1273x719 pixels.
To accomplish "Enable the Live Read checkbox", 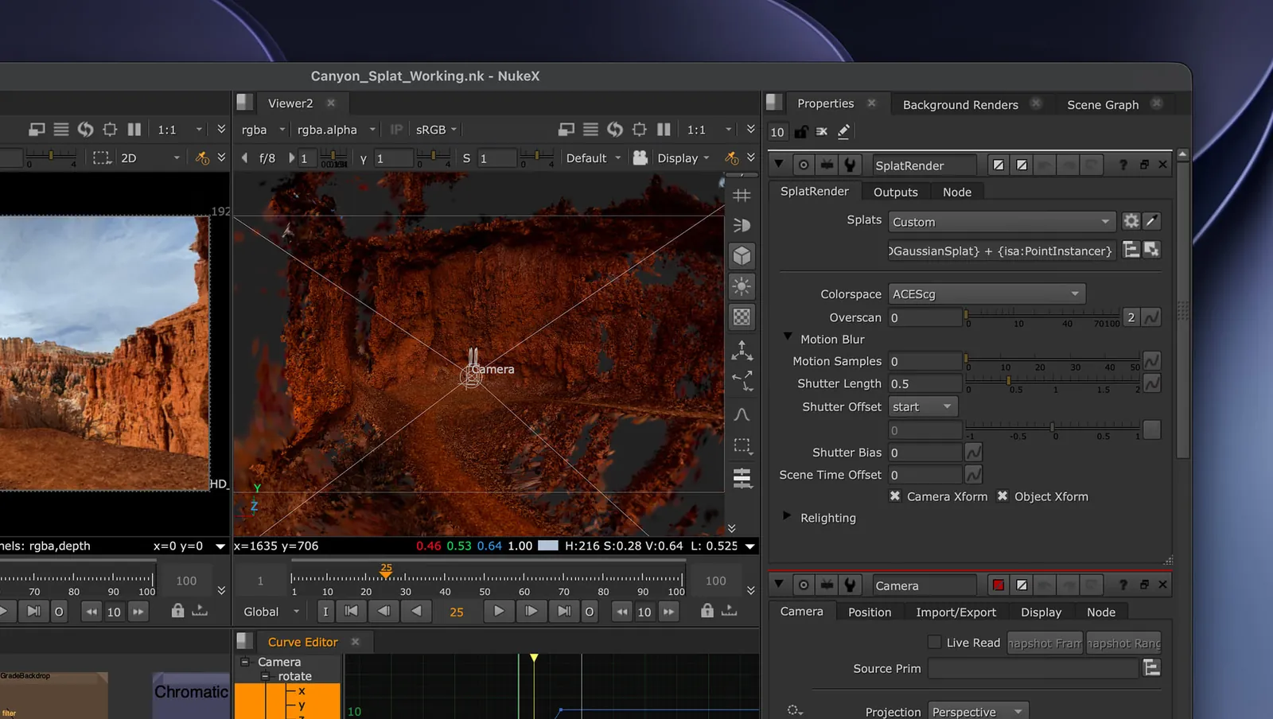I will point(935,643).
